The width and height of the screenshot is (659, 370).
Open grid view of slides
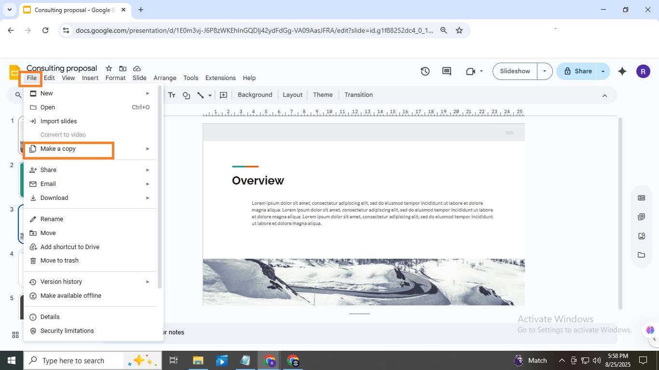click(x=15, y=335)
